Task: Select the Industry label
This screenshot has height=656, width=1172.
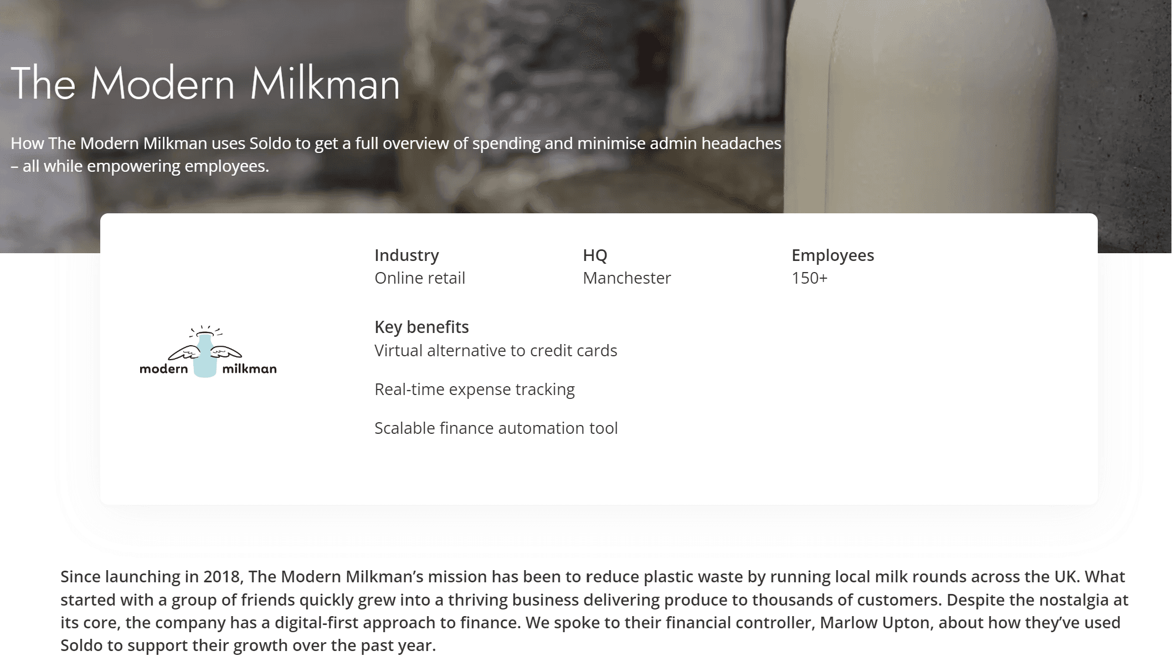Action: coord(407,255)
